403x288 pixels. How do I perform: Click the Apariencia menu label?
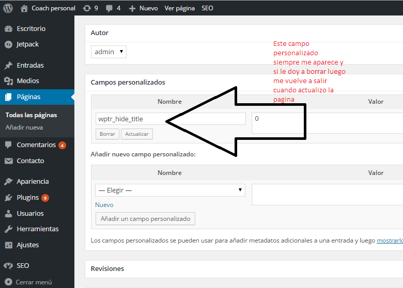pos(33,182)
